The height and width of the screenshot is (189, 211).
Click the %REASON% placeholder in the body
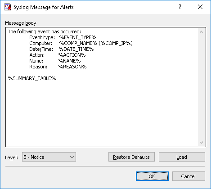[x=72, y=67]
